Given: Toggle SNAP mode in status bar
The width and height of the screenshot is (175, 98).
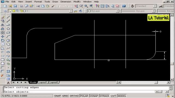Looking at the screenshot, I should tap(57, 96).
